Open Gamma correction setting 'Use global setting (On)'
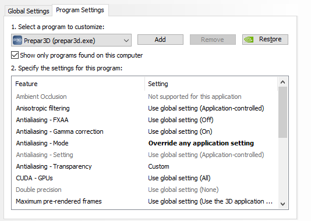The width and height of the screenshot is (311, 221). coord(180,131)
